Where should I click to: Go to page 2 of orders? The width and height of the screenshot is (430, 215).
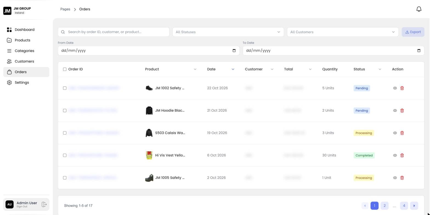point(384,206)
